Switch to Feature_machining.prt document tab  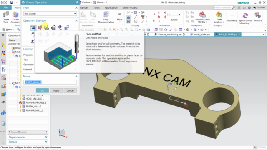tap(170, 35)
